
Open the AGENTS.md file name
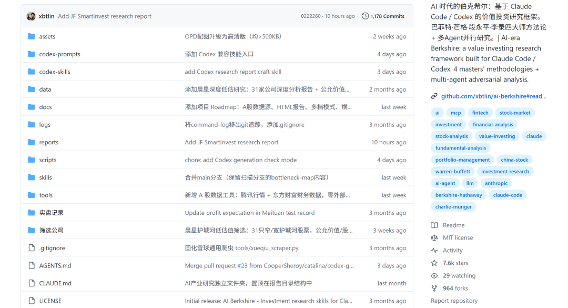55,265
